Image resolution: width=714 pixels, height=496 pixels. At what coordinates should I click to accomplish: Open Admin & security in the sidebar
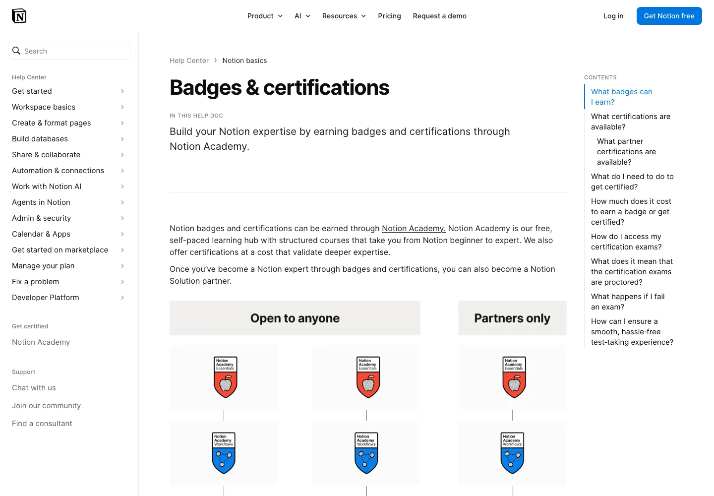click(41, 218)
